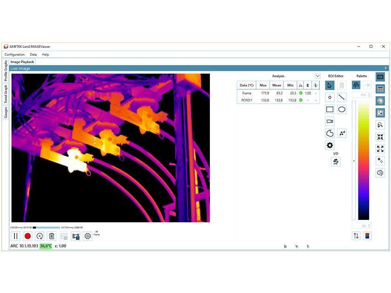Start recording with the red record button
Viewport: 391px width, 293px height.
[x=27, y=236]
